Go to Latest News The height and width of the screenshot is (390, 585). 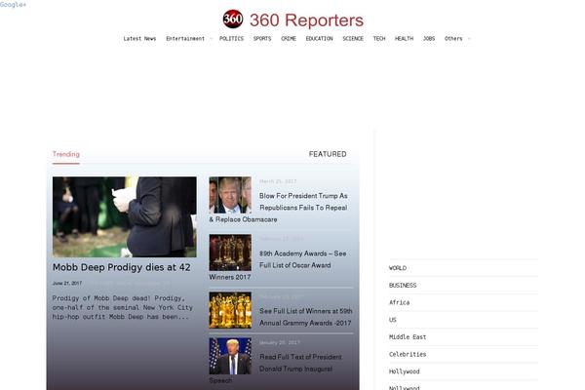pyautogui.click(x=139, y=38)
